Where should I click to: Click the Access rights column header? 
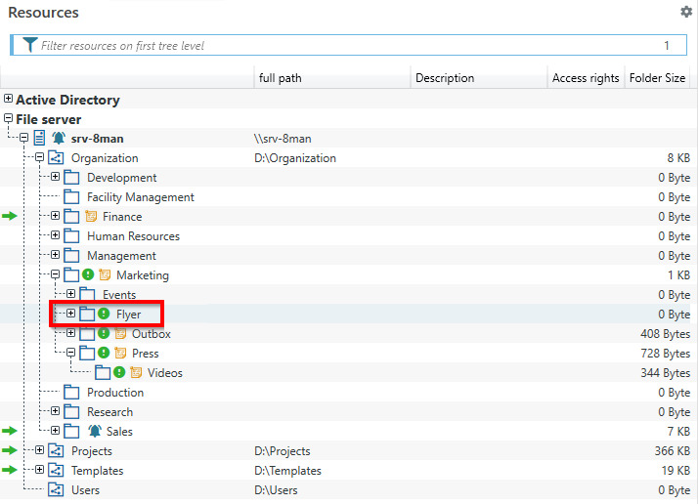pyautogui.click(x=585, y=78)
